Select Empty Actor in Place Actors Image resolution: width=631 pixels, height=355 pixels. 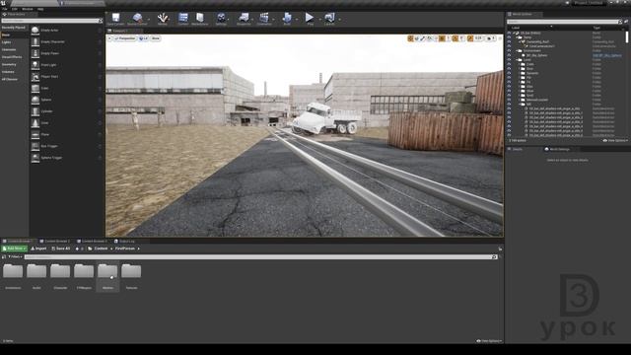[x=66, y=31]
